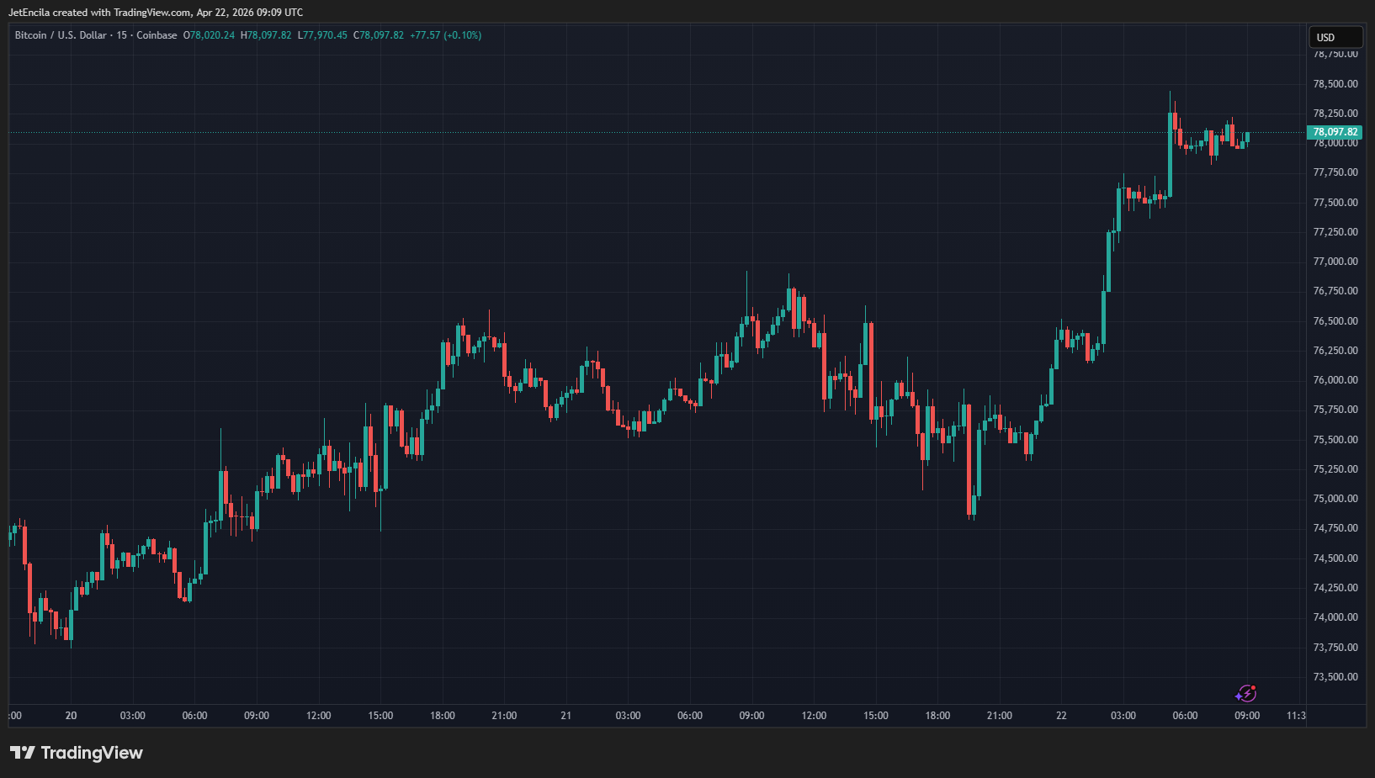Select the 15 interval label in the legend
The width and height of the screenshot is (1375, 778).
(122, 35)
